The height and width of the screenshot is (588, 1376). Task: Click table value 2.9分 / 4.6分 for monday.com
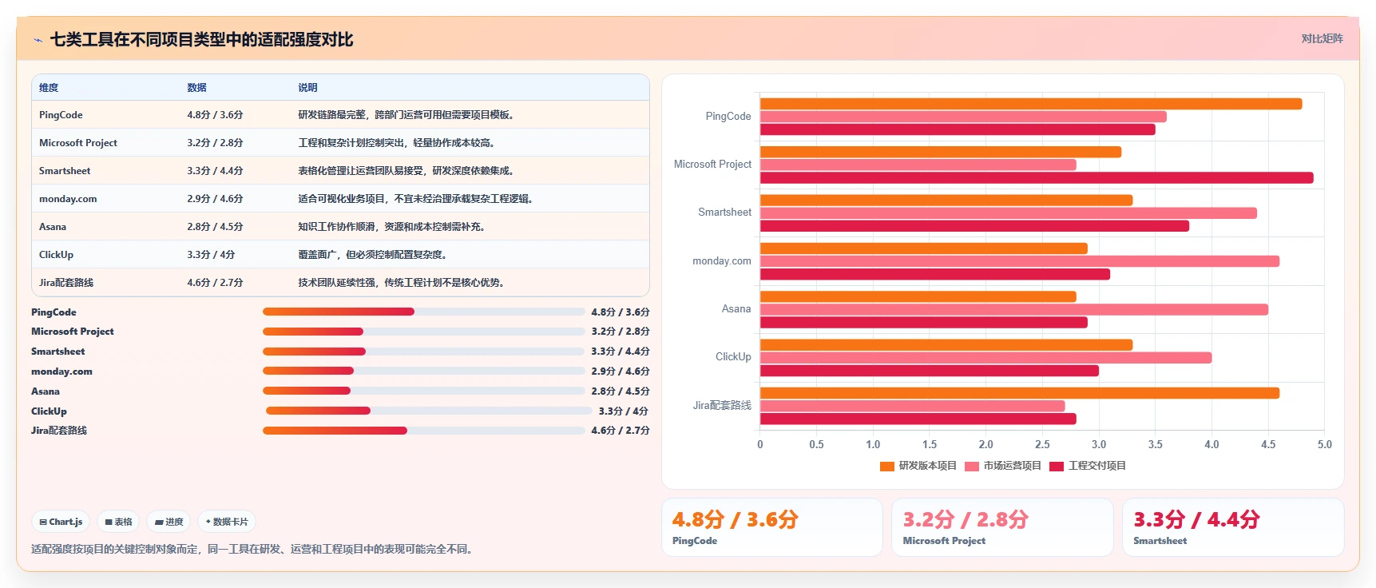215,199
